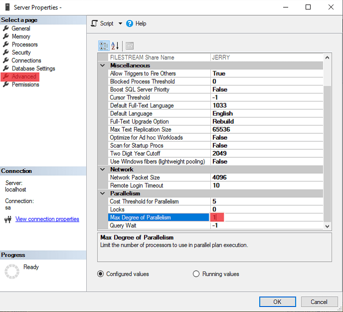Screen dimensions: 343x312
Task: Open the Database Settings page
Action: [33, 68]
